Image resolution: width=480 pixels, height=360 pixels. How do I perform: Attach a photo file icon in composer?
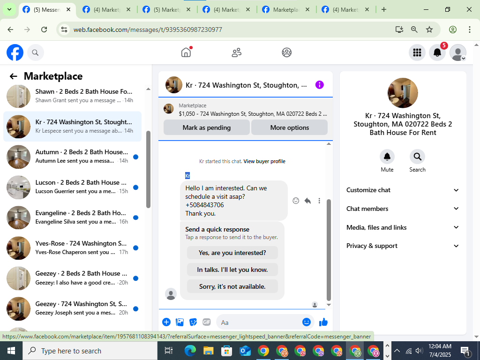pyautogui.click(x=180, y=322)
